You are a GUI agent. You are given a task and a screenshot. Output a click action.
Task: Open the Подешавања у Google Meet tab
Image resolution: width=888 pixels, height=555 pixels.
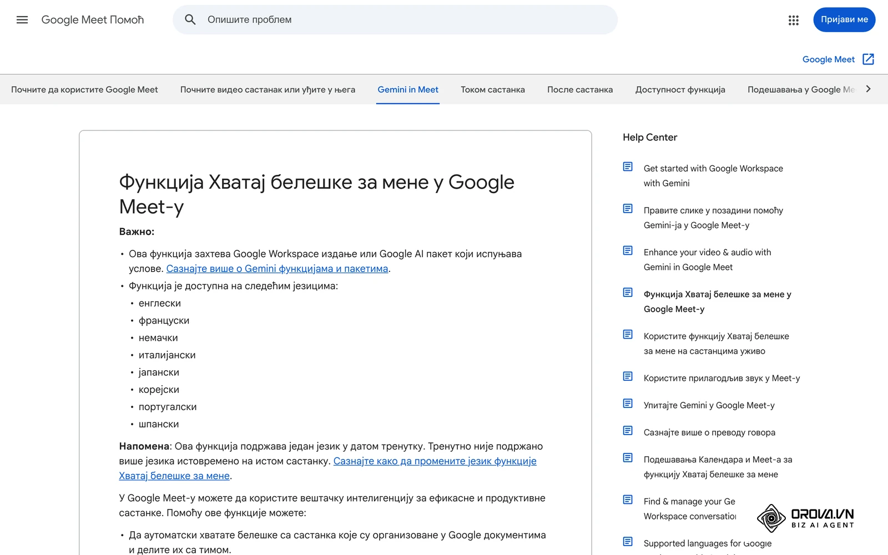pos(801,89)
